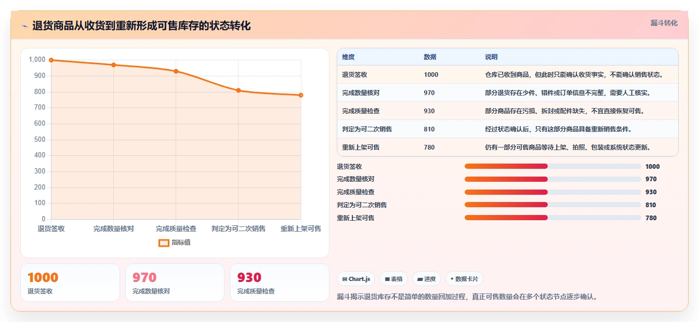699x322 pixels.
Task: Click the table value 780
Action: click(x=429, y=147)
